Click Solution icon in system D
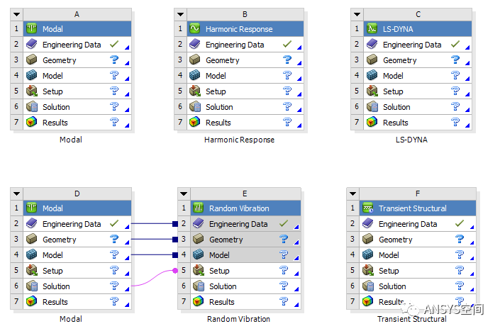This screenshot has height=331, width=500. 32,286
